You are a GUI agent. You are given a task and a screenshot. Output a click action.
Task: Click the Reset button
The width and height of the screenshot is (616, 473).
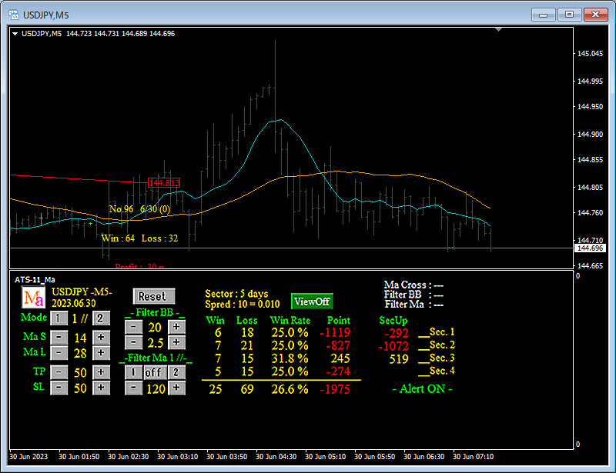[154, 296]
